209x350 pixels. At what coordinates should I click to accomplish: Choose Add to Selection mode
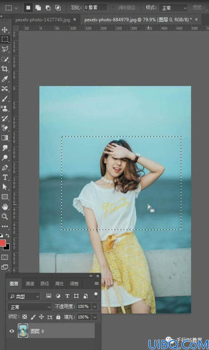coord(38,8)
